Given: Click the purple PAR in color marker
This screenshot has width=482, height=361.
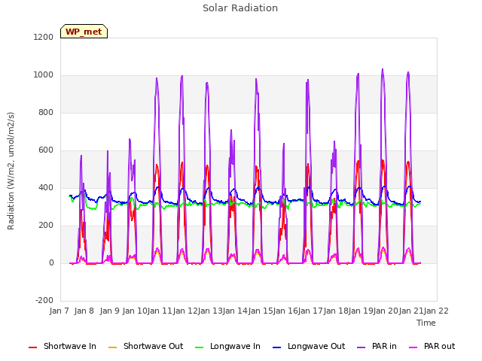Looking at the screenshot, I should point(361,347).
